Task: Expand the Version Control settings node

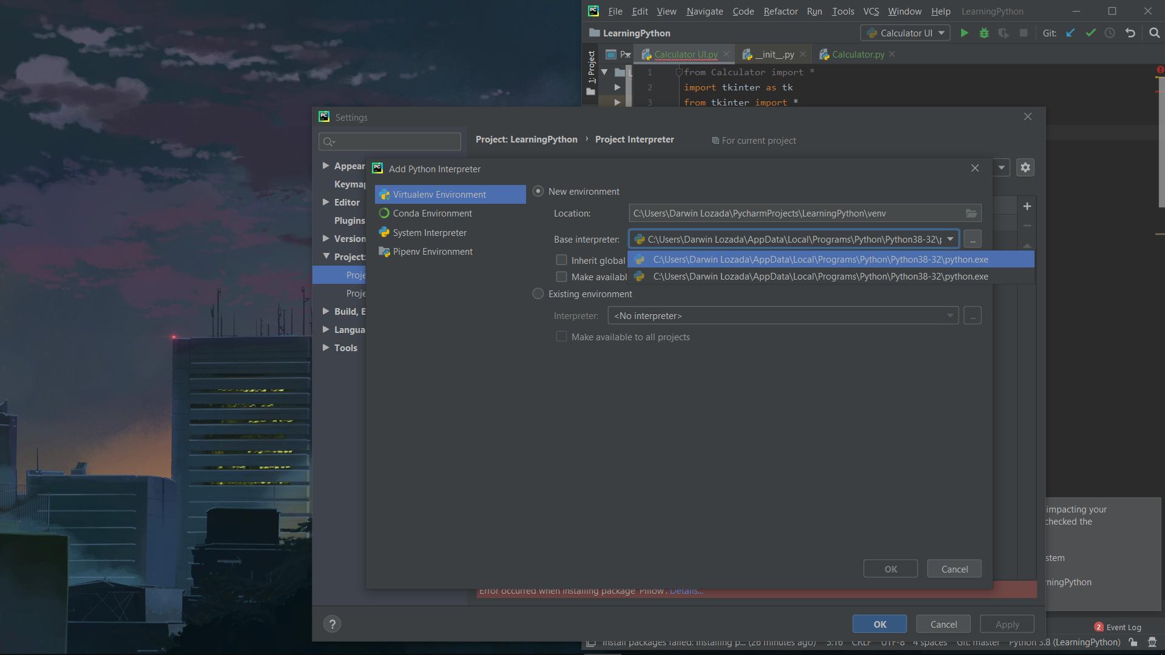Action: 326,238
